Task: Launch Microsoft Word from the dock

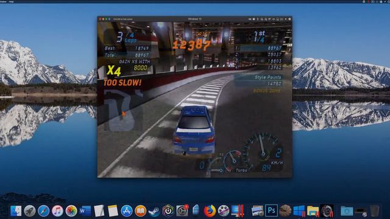Action: click(85, 211)
